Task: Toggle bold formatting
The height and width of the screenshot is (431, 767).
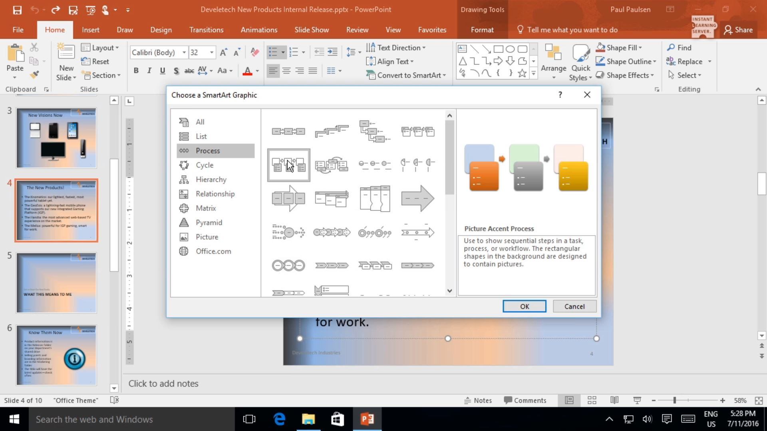Action: click(136, 70)
